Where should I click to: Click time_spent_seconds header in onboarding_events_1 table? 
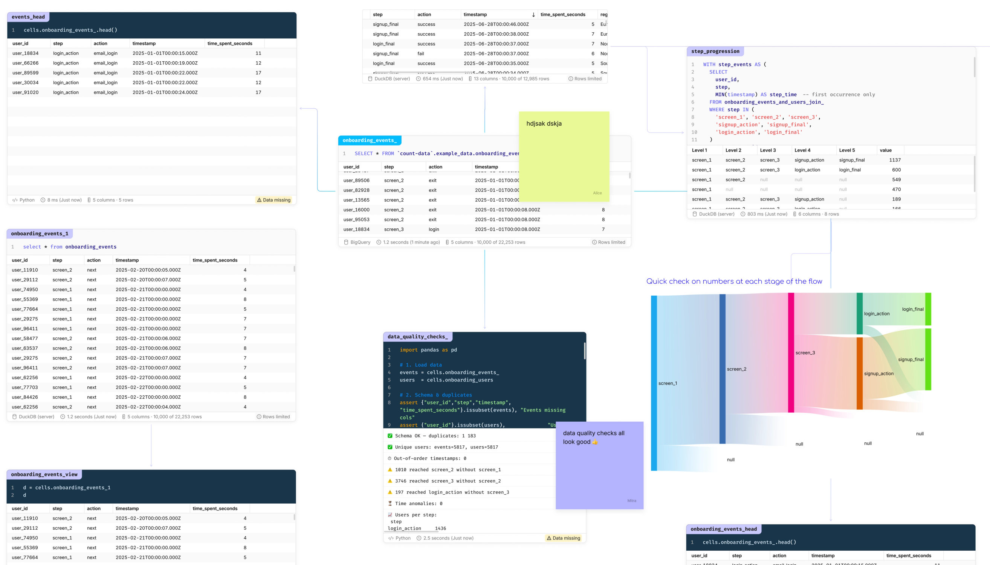tap(215, 260)
